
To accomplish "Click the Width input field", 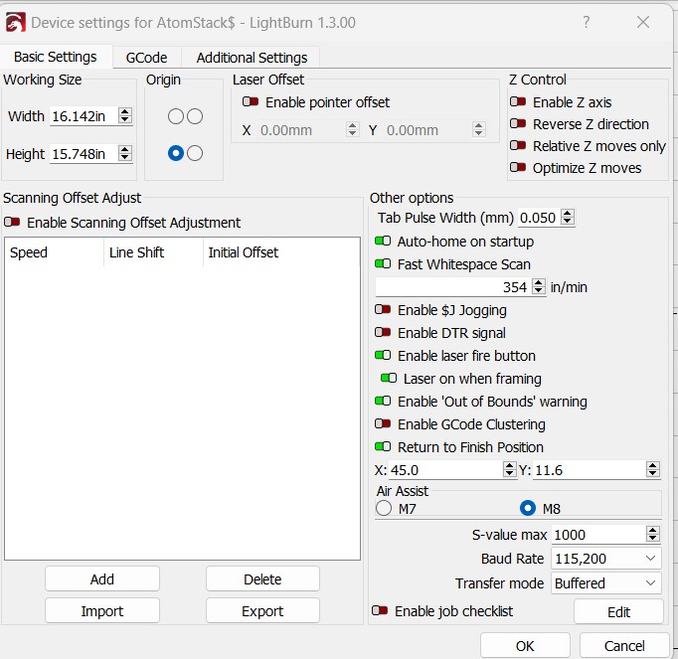I will (84, 116).
